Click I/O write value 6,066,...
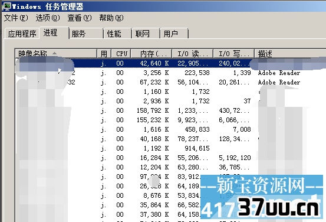The width and height of the screenshot is (326, 222). [x=234, y=120]
